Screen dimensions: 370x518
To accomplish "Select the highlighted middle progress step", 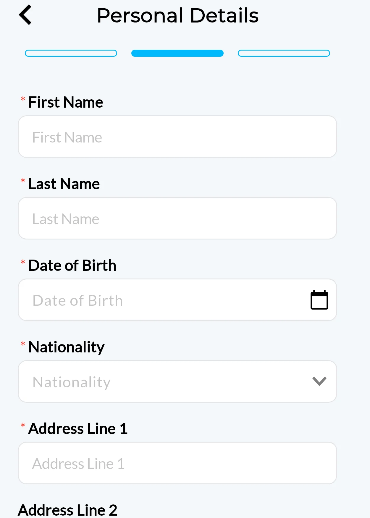I will [x=177, y=53].
